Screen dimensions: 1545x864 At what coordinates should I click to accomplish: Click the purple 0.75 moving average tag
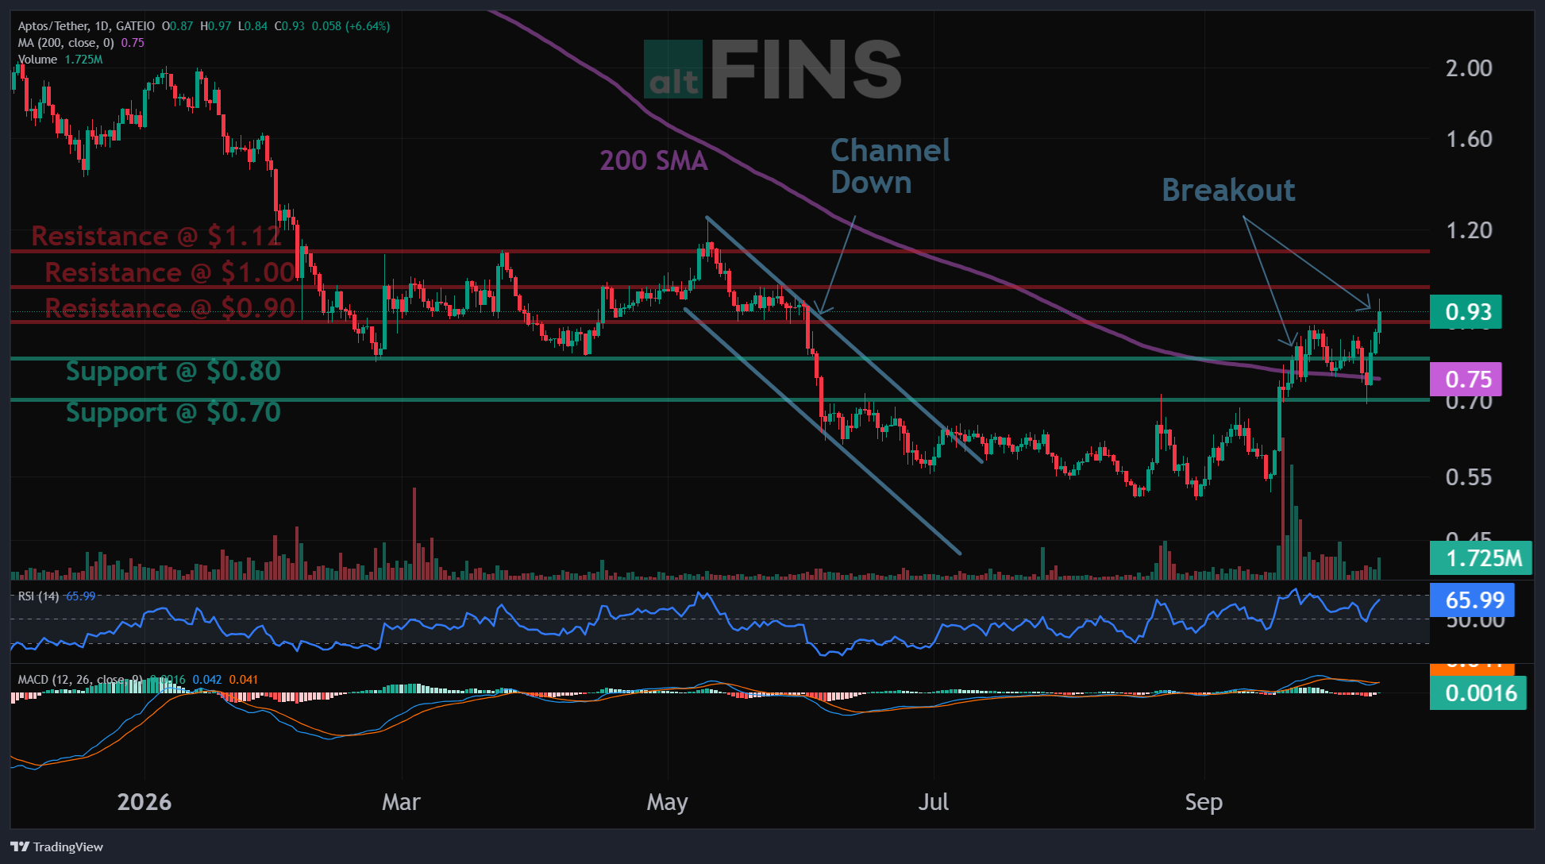1466,379
